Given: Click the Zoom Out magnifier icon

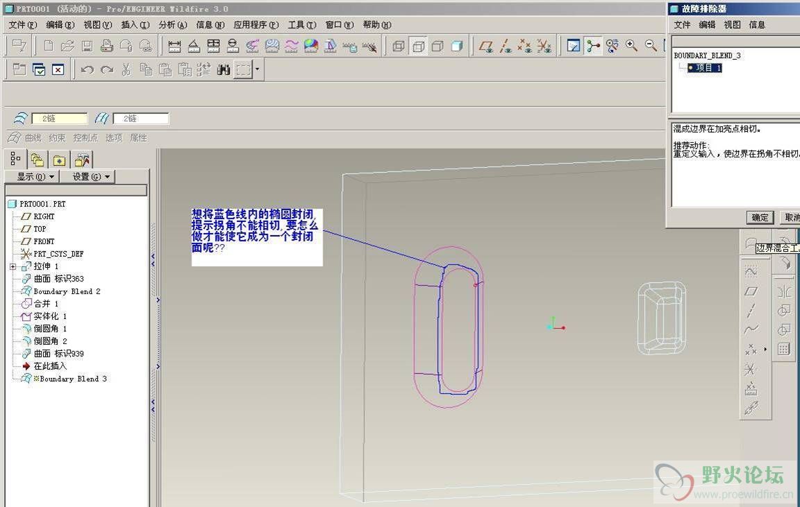Looking at the screenshot, I should pos(651,46).
